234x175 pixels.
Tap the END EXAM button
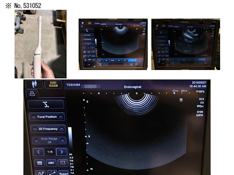53,84
